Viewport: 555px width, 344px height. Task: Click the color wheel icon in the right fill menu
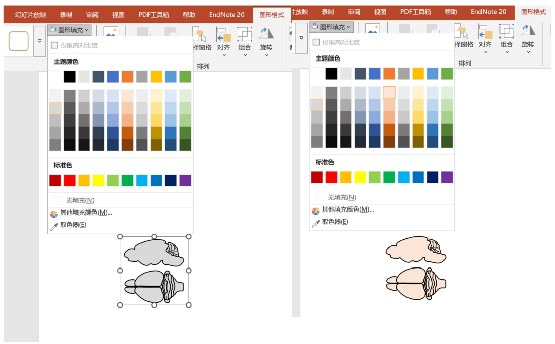(x=316, y=211)
